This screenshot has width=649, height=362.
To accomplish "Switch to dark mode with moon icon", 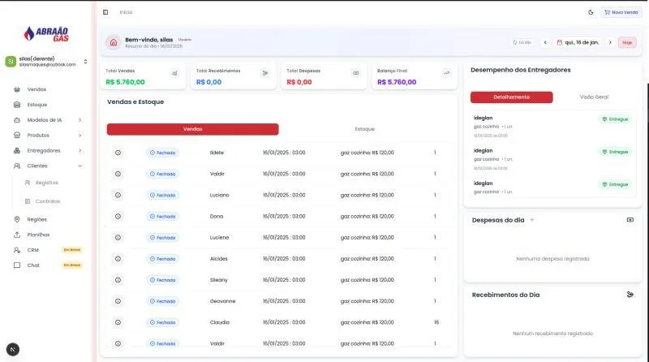I will pyautogui.click(x=590, y=12).
